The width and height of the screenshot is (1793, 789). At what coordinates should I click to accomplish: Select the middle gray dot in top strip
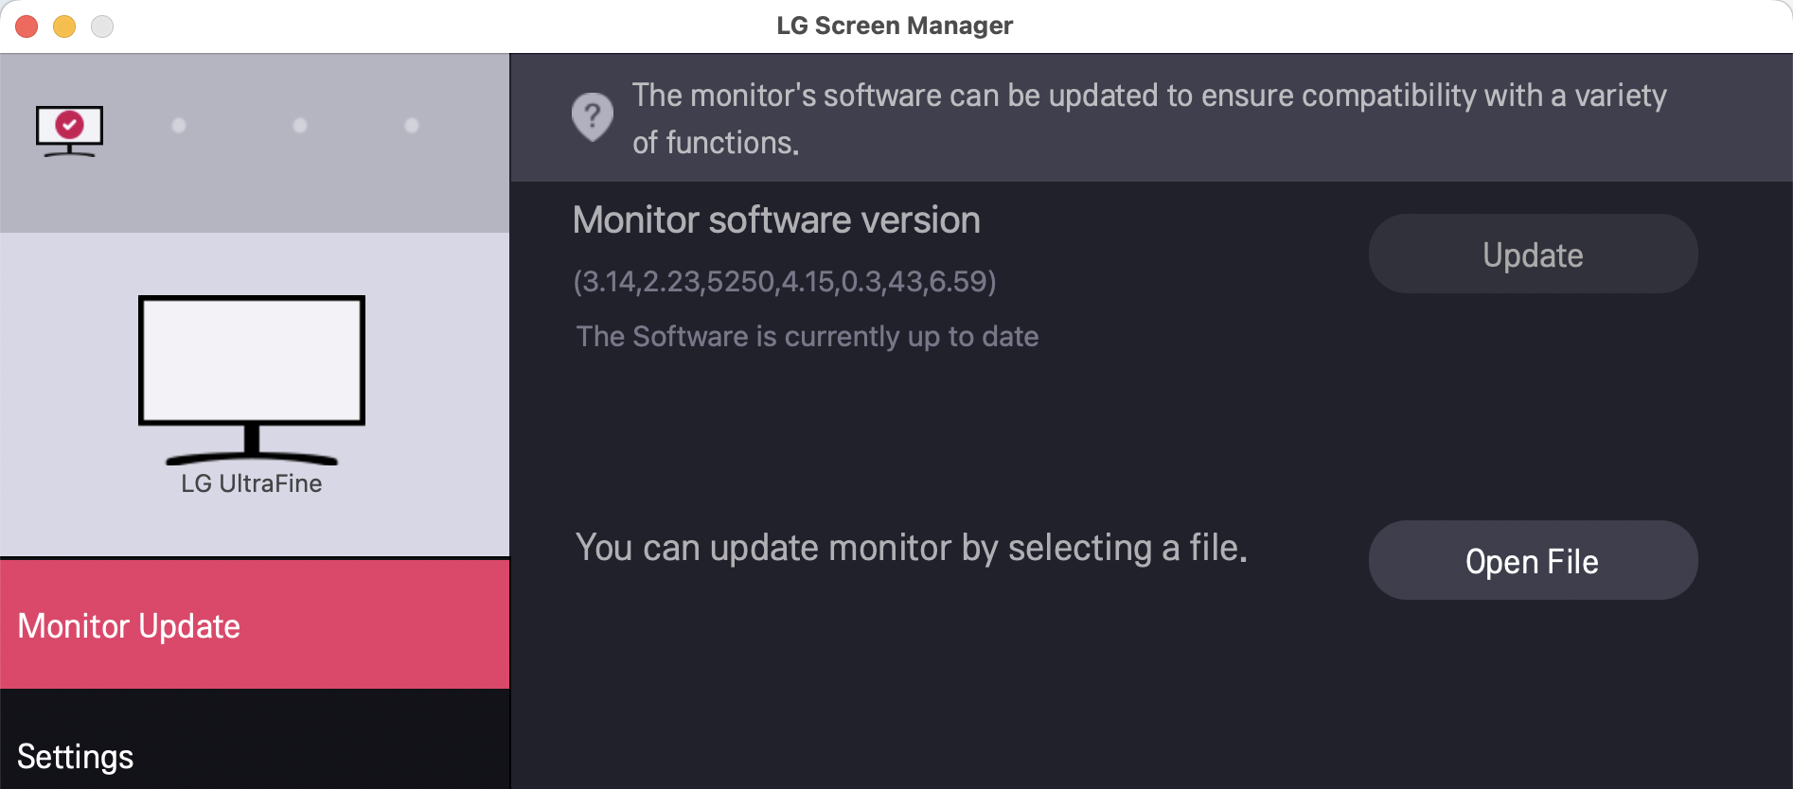[x=300, y=125]
